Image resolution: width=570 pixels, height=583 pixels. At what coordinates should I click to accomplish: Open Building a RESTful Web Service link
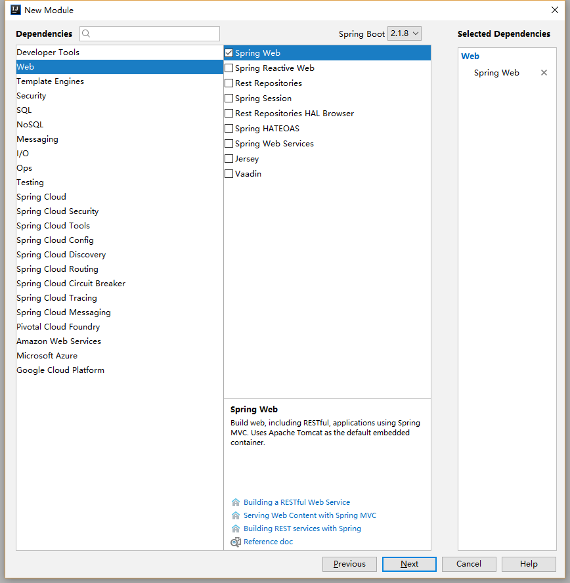pyautogui.click(x=297, y=502)
